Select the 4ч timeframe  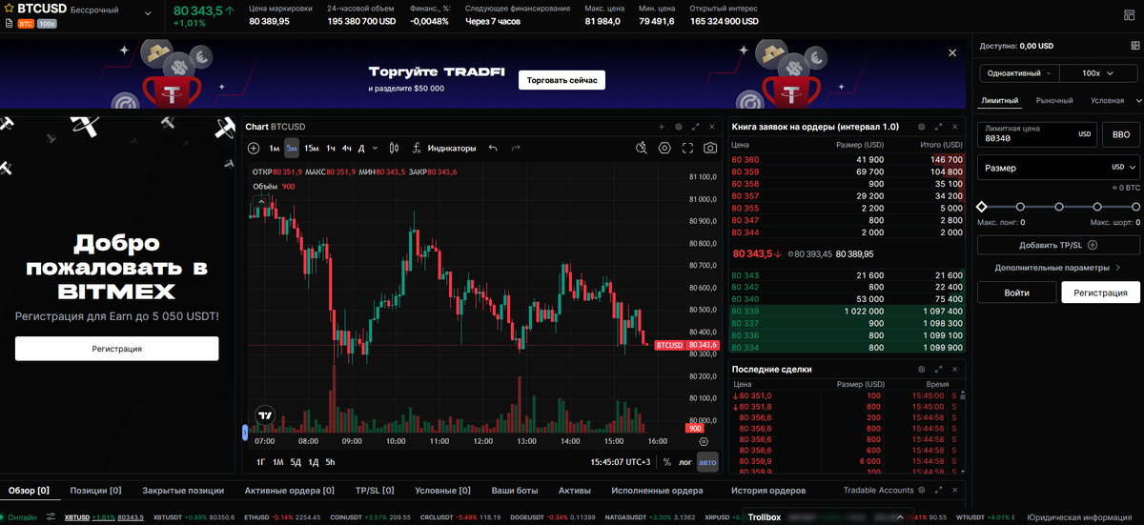coord(348,148)
